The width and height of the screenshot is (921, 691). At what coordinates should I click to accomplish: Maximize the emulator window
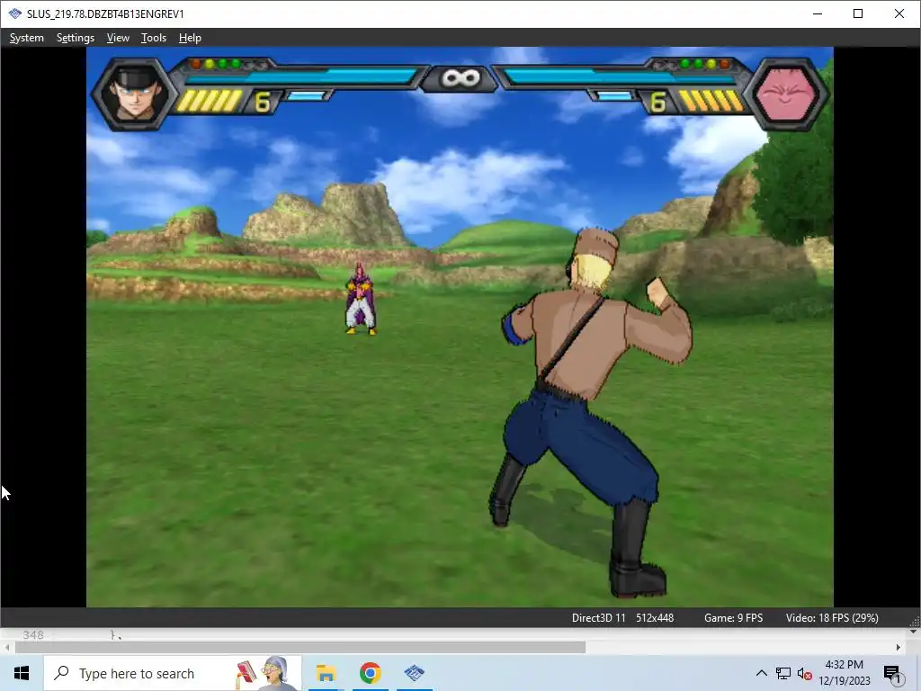(x=857, y=13)
